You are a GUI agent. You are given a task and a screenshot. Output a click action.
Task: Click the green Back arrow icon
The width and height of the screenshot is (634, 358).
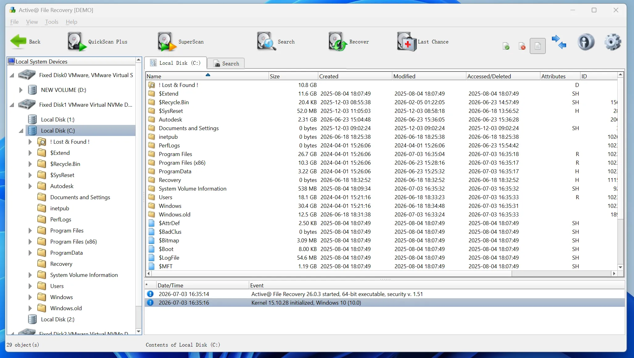(x=18, y=42)
